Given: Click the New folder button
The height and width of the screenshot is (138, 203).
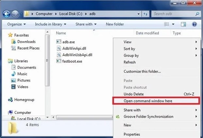Looking at the screenshot, I should point(115,24).
